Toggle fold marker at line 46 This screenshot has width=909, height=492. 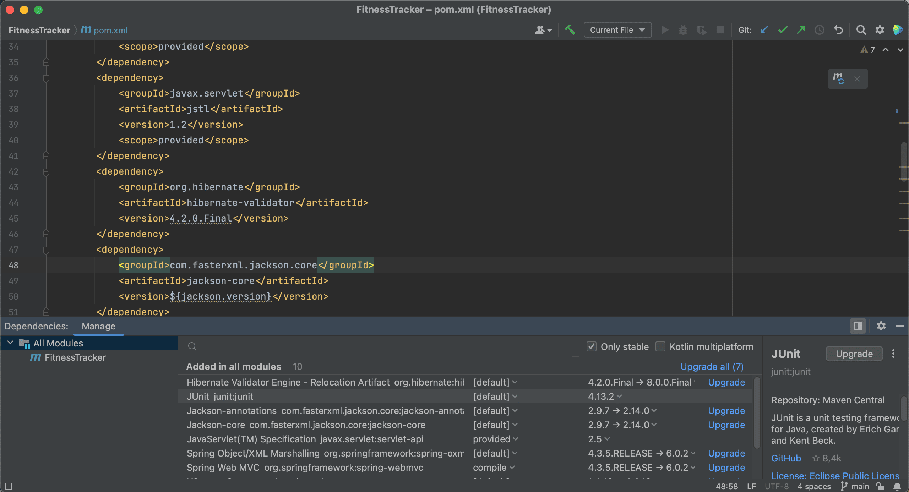(x=46, y=234)
